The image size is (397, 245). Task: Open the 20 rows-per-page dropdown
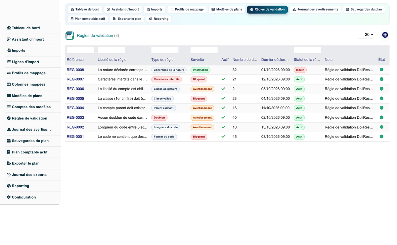point(366,35)
